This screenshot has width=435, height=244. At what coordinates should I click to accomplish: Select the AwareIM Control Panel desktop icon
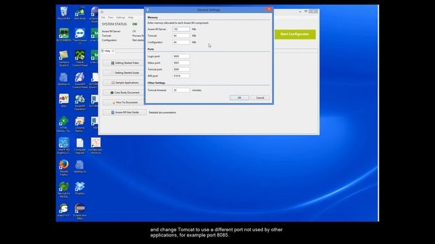(x=80, y=80)
